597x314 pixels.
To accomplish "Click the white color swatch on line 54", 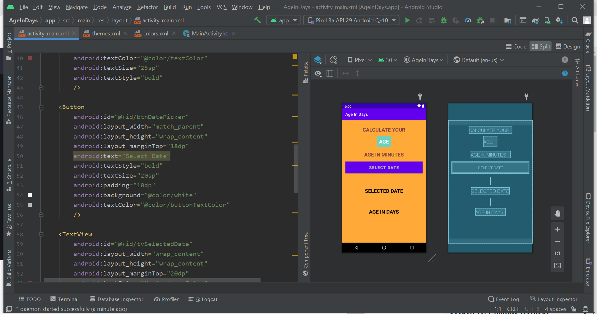I will point(30,195).
